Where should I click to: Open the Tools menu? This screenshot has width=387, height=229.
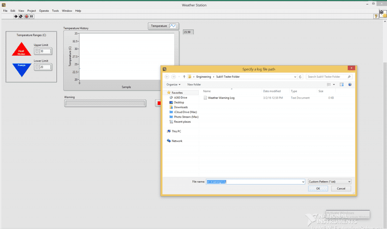pyautogui.click(x=56, y=10)
